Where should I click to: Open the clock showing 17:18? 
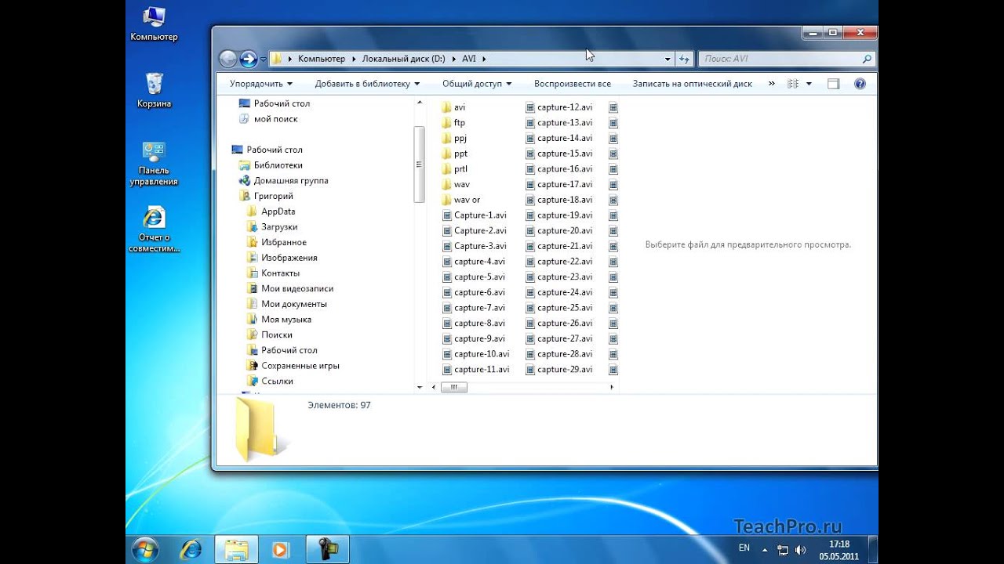[839, 550]
